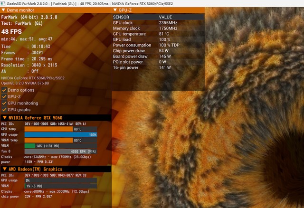This screenshot has height=208, width=304.
Task: Click NVIDIA PCI IDs DEV:10DE-2D05 line
Action: 44,123
